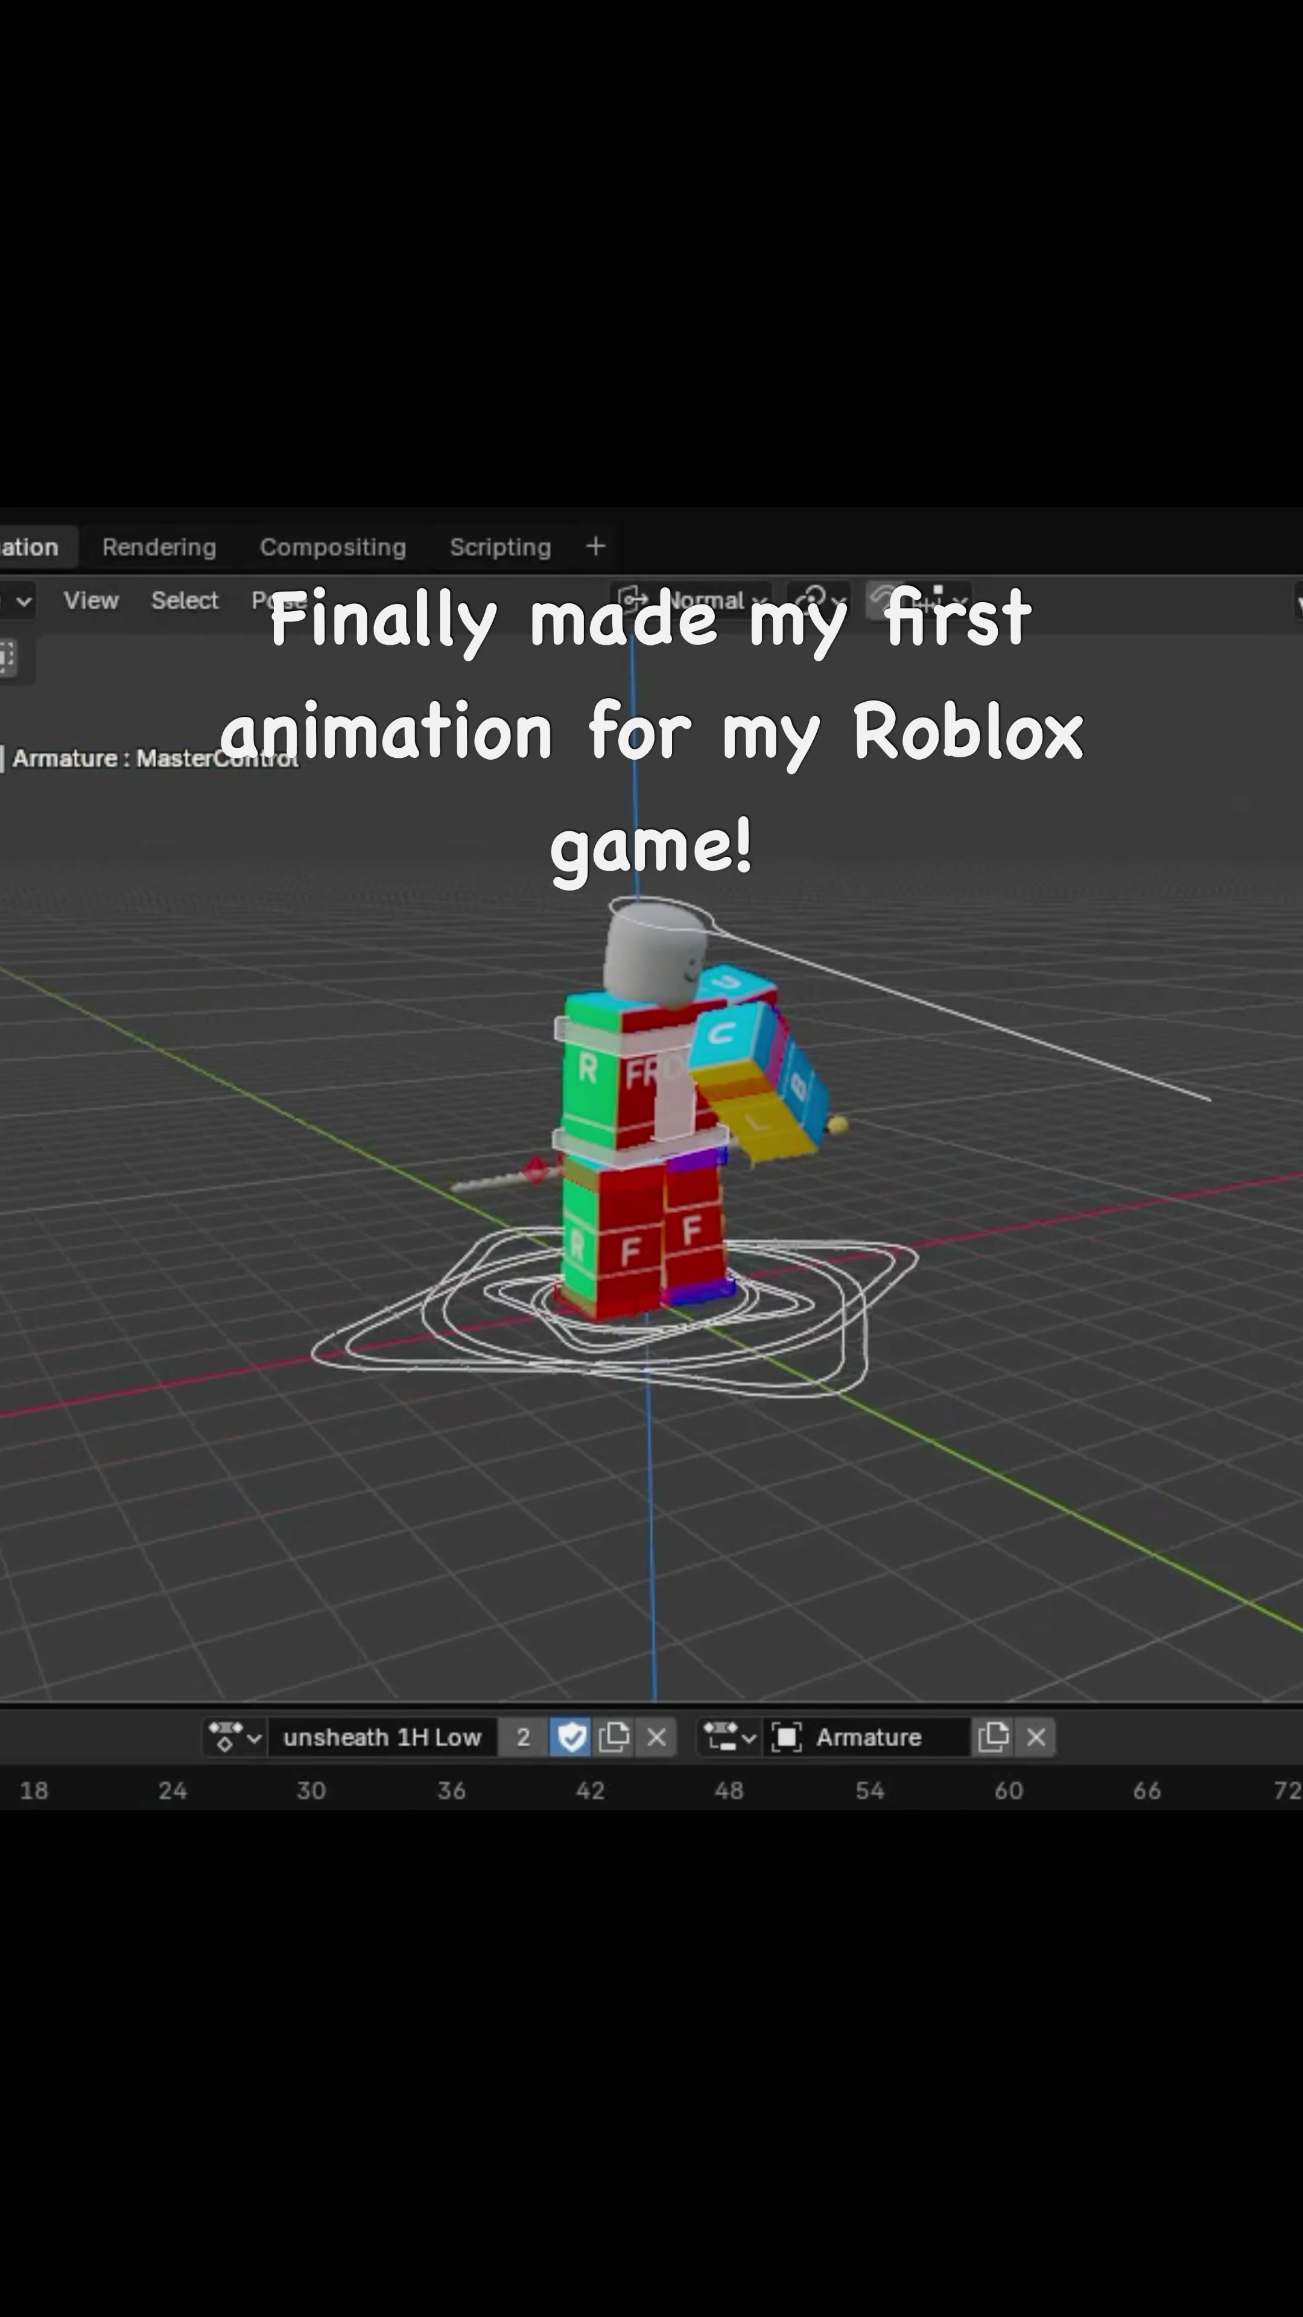Open the View menu in the viewport header
The height and width of the screenshot is (2317, 1303).
91,600
